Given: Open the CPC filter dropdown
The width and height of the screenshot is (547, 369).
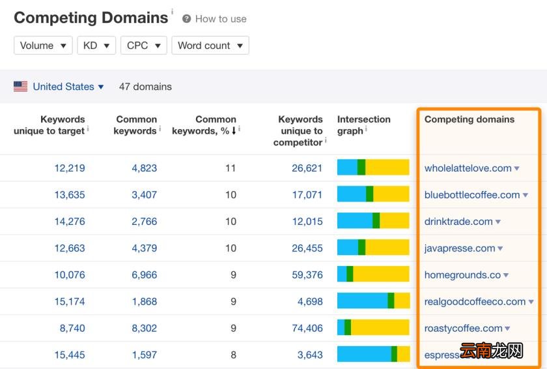Looking at the screenshot, I should pos(144,46).
